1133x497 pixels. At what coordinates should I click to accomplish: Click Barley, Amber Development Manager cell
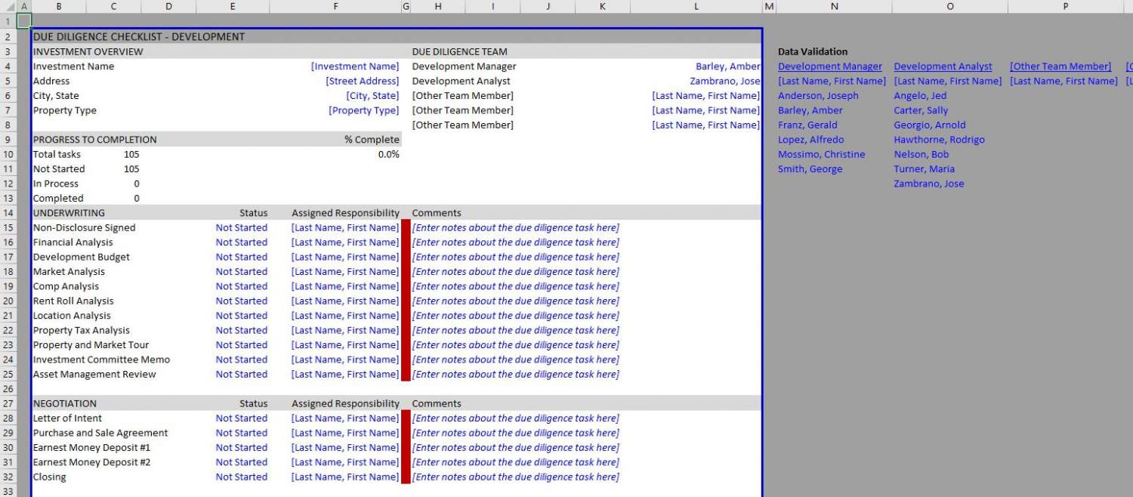tap(727, 66)
